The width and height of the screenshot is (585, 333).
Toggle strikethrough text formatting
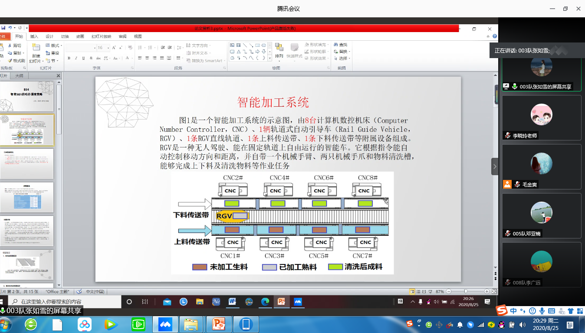98,58
